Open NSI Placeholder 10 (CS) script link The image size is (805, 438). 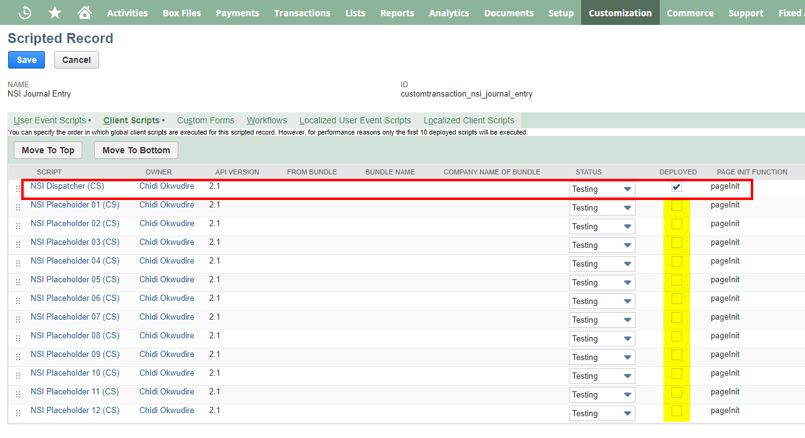pyautogui.click(x=75, y=373)
